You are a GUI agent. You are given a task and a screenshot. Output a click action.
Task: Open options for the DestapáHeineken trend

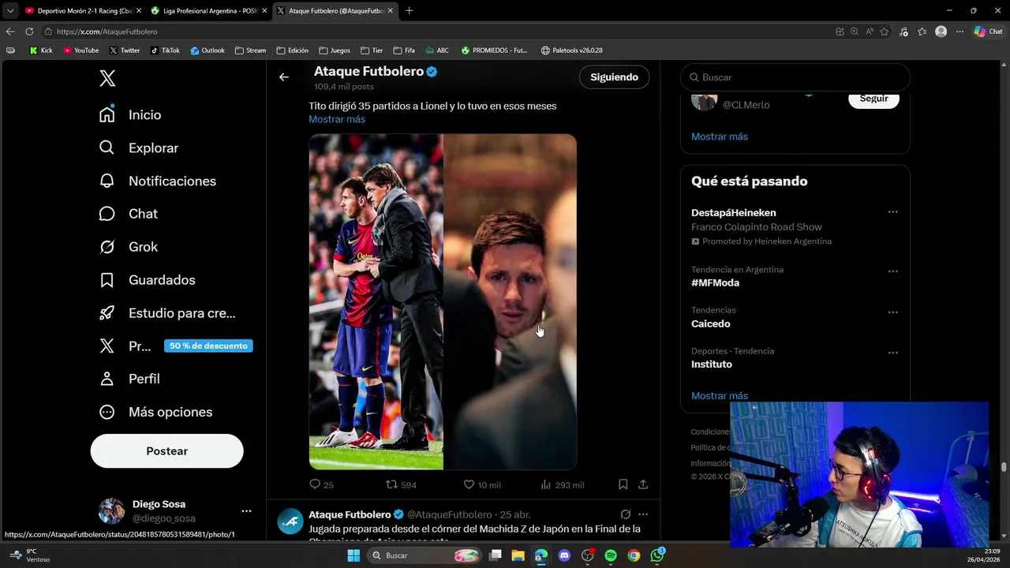[x=892, y=212]
